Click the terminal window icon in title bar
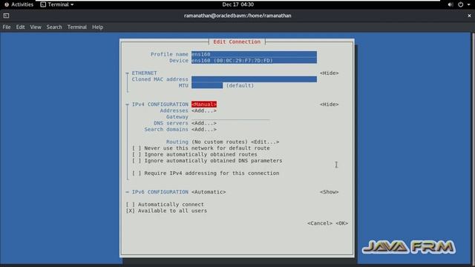 tap(6, 16)
